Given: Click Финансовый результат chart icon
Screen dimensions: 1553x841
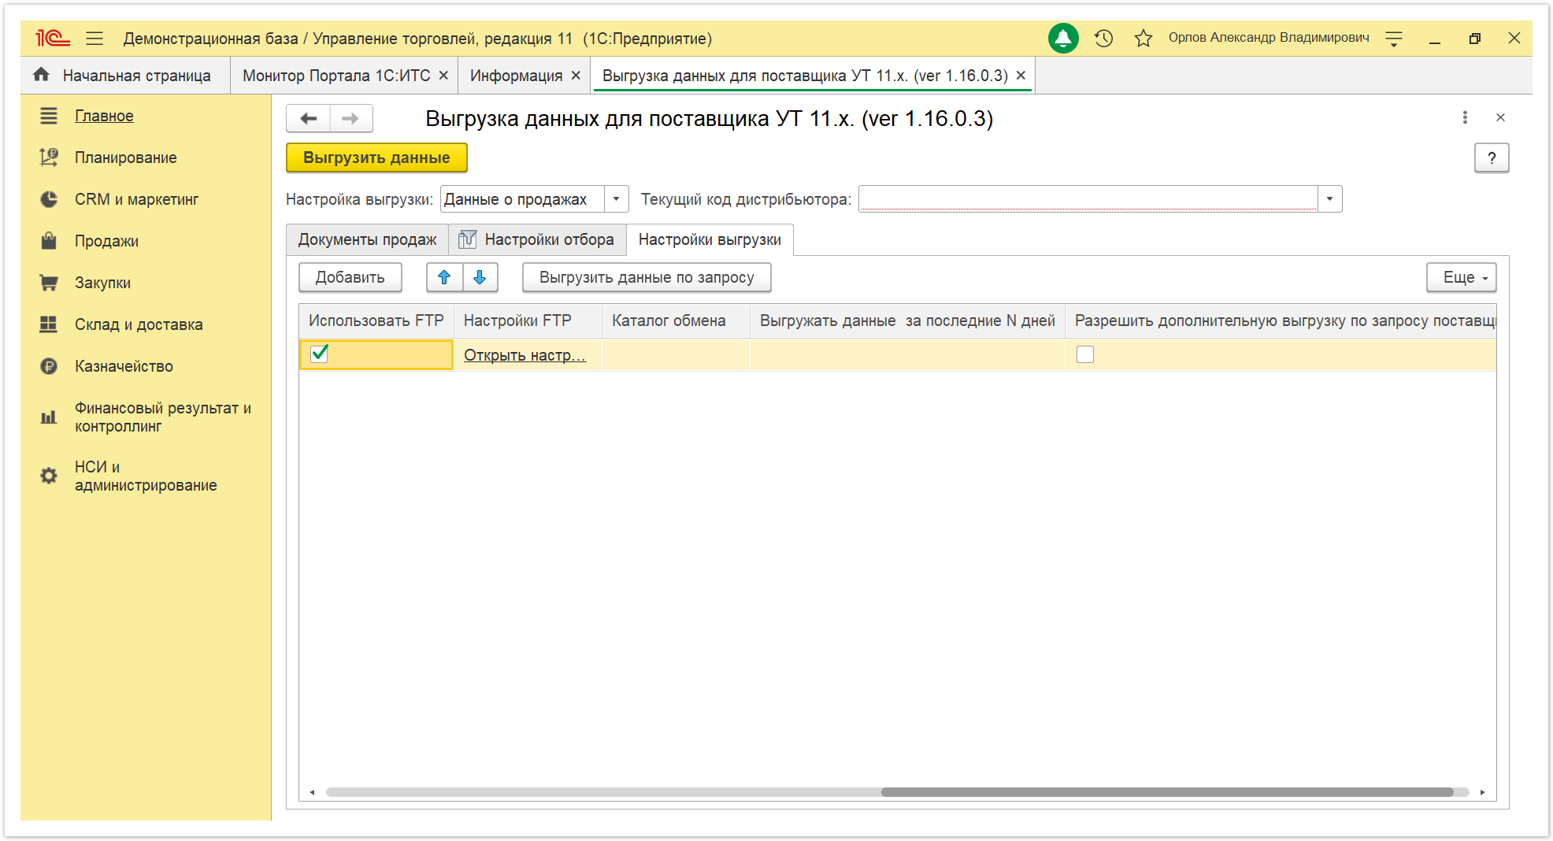Looking at the screenshot, I should (x=49, y=417).
